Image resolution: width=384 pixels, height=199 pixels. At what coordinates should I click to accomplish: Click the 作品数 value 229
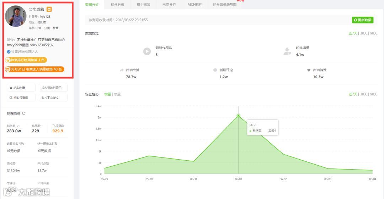tap(36, 131)
